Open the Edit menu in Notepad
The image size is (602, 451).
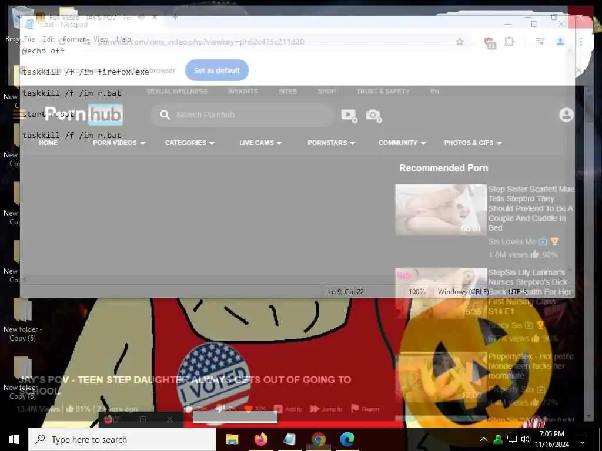click(x=49, y=39)
